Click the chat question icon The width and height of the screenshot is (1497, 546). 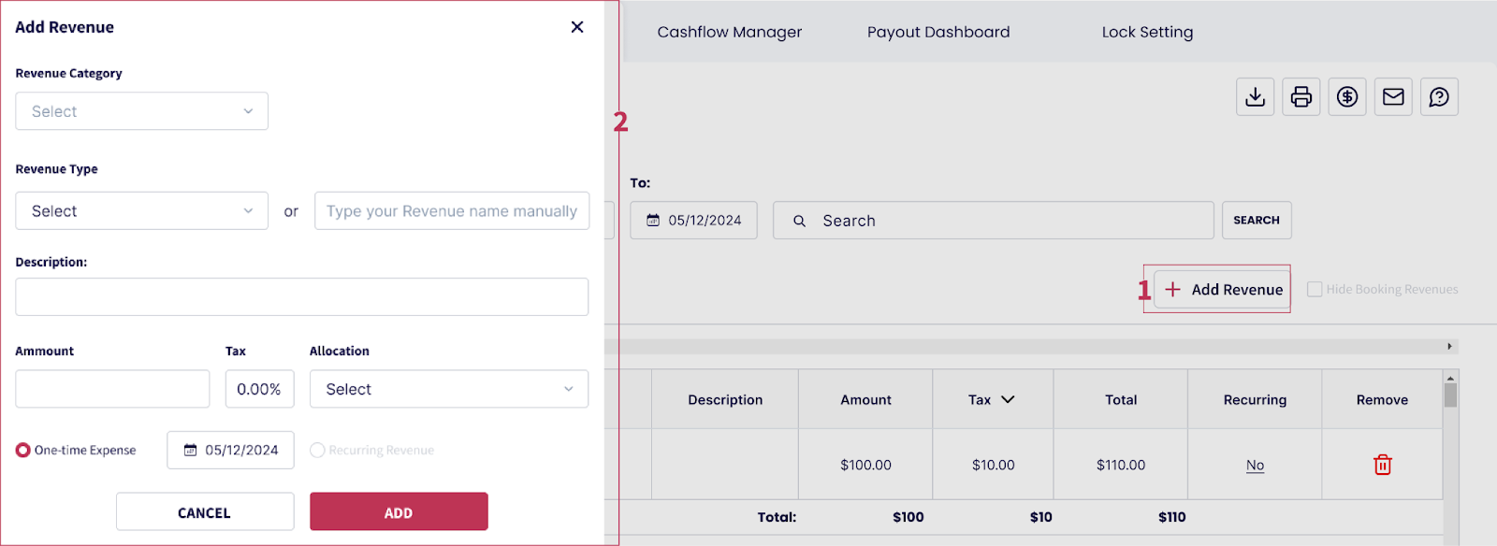pyautogui.click(x=1439, y=97)
